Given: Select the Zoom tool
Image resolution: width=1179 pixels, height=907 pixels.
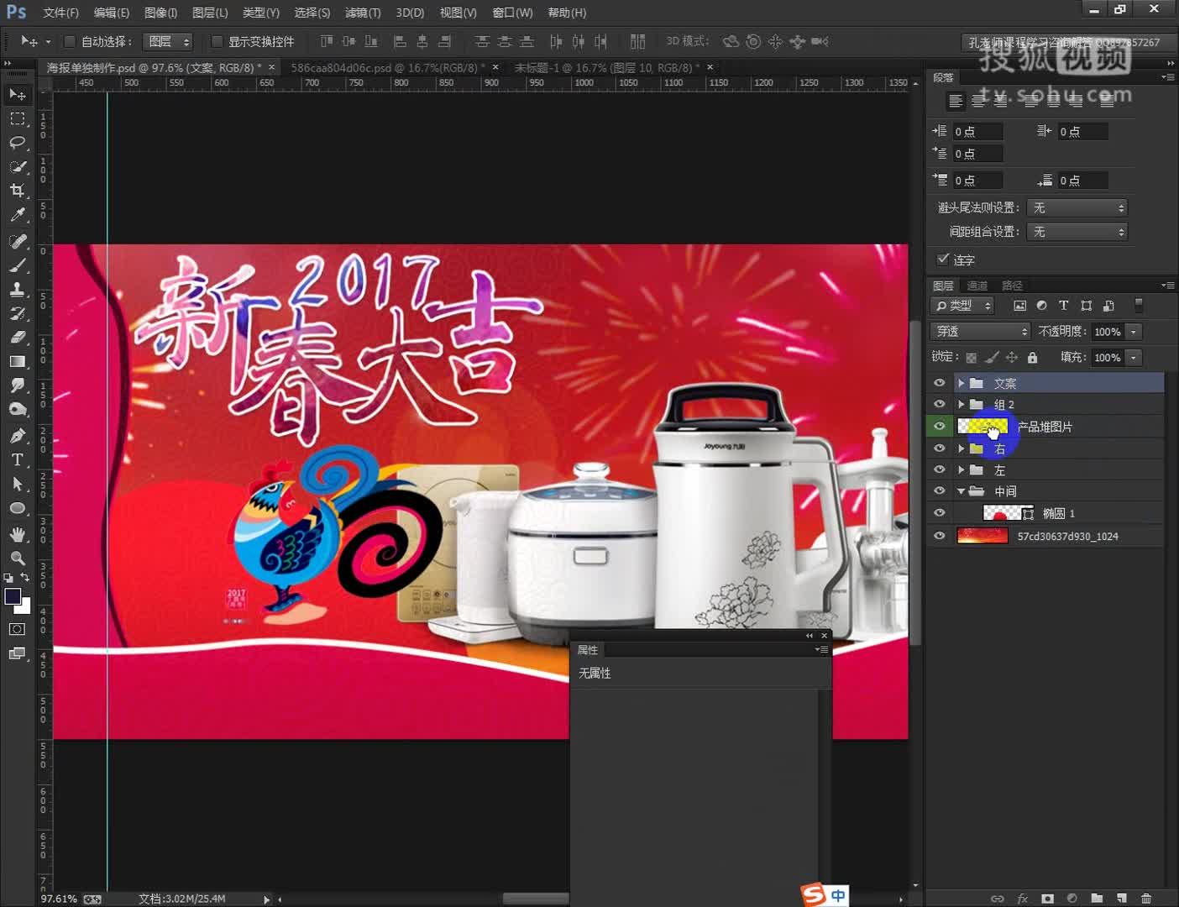Looking at the screenshot, I should (x=18, y=558).
